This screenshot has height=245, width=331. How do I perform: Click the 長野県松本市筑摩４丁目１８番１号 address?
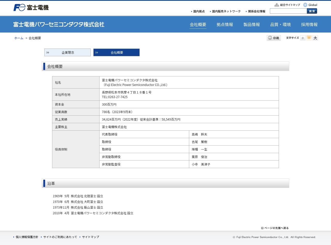pos(127,92)
